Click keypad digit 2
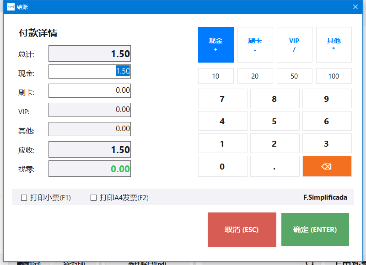The height and width of the screenshot is (265, 366). pyautogui.click(x=275, y=143)
